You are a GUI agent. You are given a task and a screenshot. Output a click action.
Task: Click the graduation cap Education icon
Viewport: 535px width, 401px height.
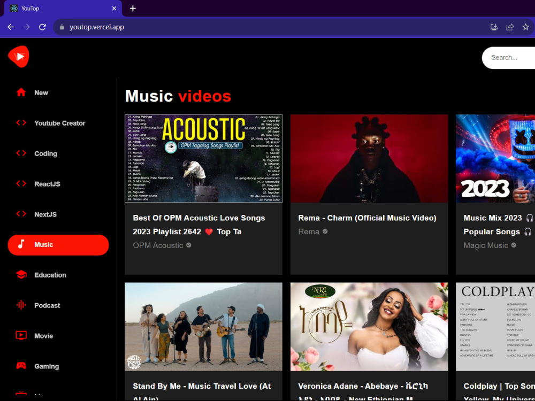click(21, 275)
